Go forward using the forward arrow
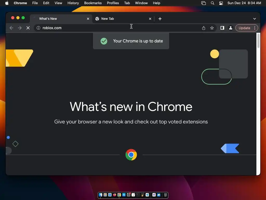Screen dimensions: 266x200 click(20, 28)
